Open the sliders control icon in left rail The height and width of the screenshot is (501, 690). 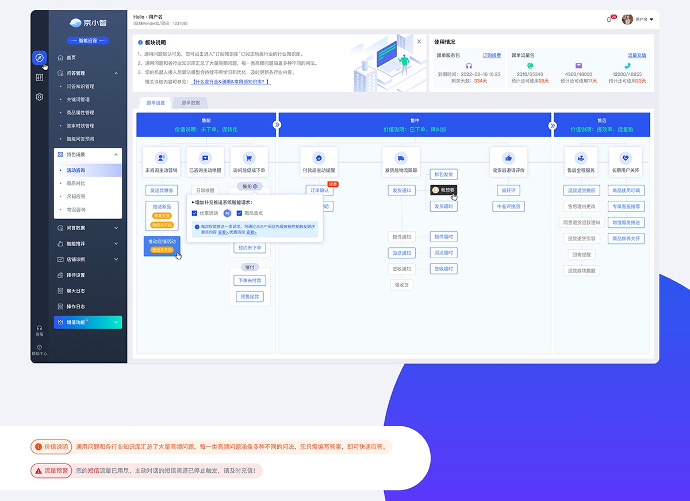point(39,78)
